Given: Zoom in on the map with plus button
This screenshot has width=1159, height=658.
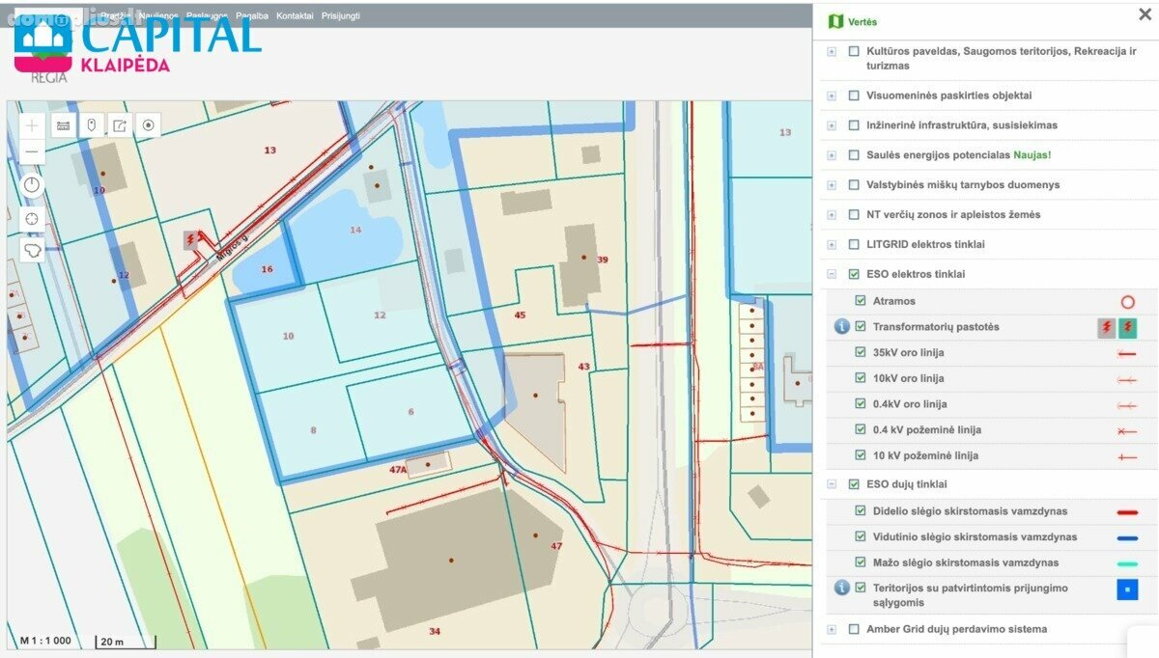Looking at the screenshot, I should pyautogui.click(x=33, y=125).
